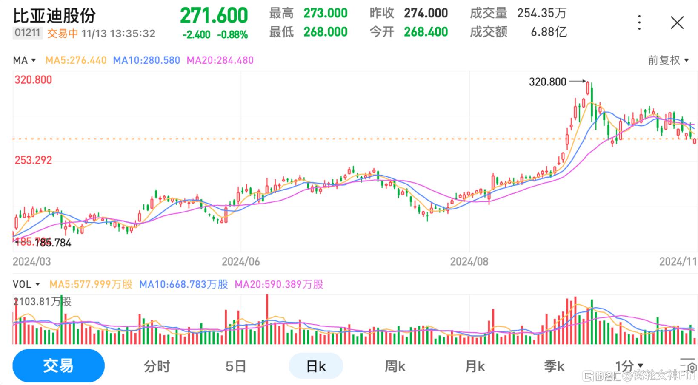
Task: Select the 日k daily candlestick tab
Action: (x=316, y=366)
